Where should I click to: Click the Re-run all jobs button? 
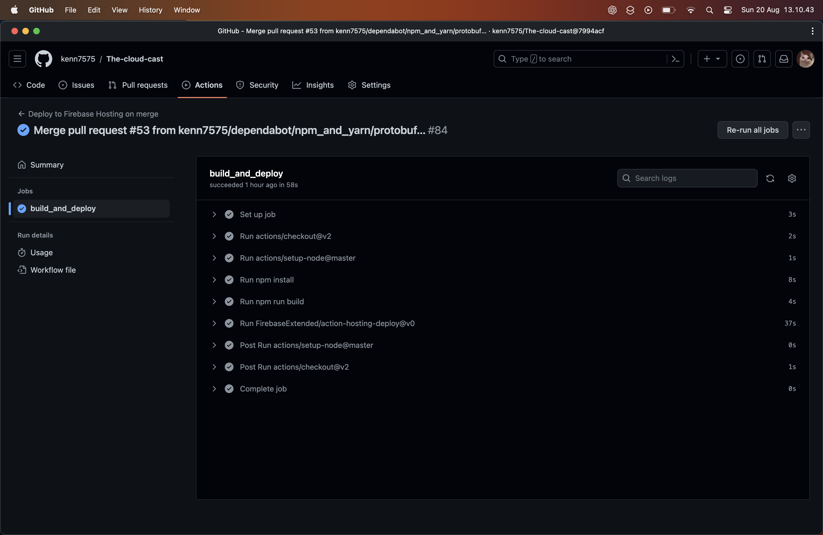coord(753,130)
